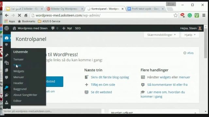Viewport: 209px width, 117px height.
Task: Select Editor in Udseende submenu
Action: tap(17, 101)
